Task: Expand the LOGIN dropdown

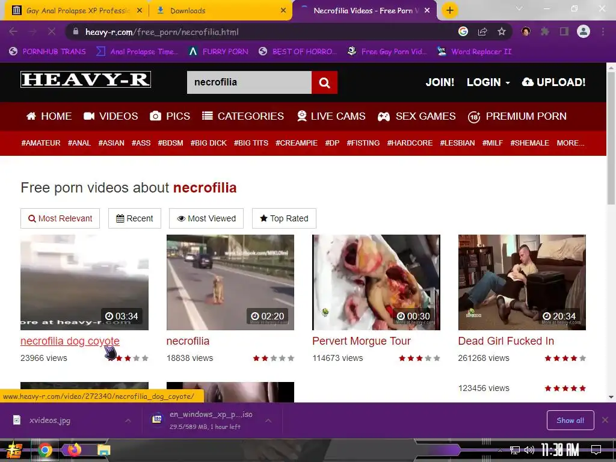Action: click(x=488, y=82)
